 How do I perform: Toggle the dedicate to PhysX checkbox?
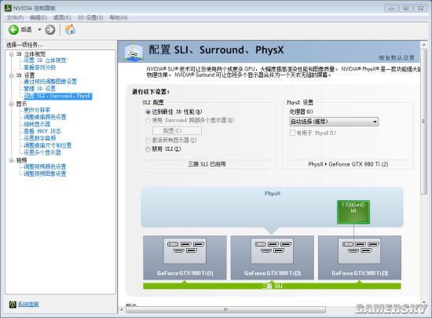pos(292,133)
